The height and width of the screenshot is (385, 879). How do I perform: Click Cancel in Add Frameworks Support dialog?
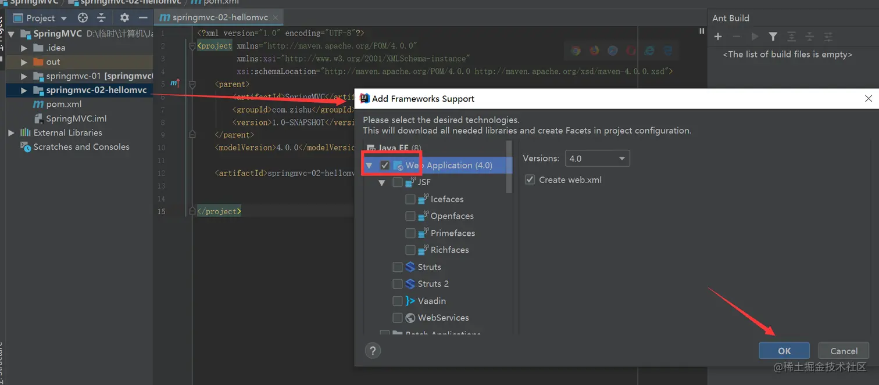[x=844, y=350]
